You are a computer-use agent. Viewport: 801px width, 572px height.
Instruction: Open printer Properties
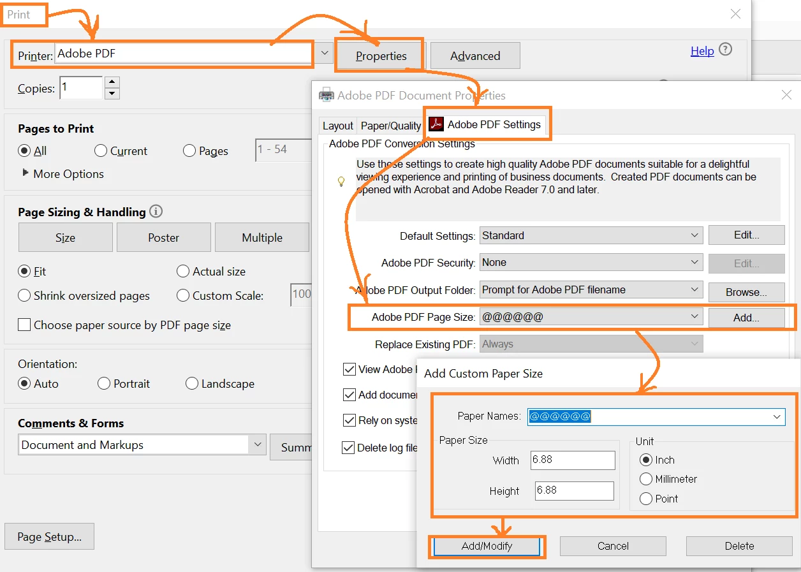point(381,55)
